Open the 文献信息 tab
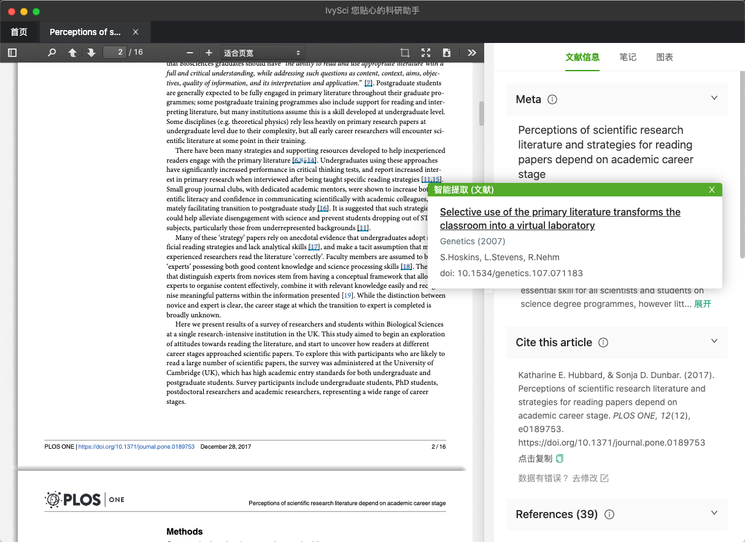This screenshot has width=745, height=542. tap(582, 57)
